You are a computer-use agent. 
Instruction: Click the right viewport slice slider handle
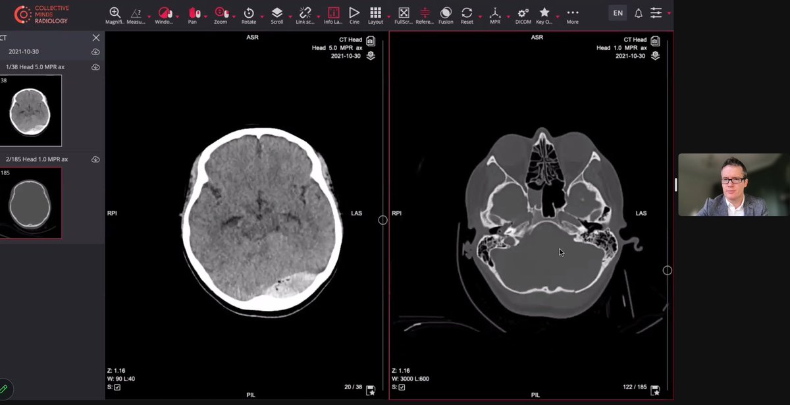point(667,271)
